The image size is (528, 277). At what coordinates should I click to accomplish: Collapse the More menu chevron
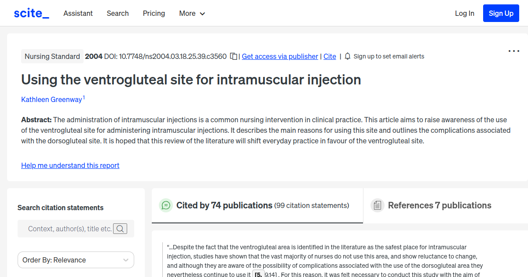(x=203, y=14)
